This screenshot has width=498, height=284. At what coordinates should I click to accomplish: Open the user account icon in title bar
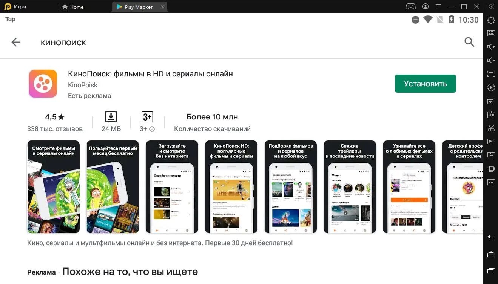426,6
